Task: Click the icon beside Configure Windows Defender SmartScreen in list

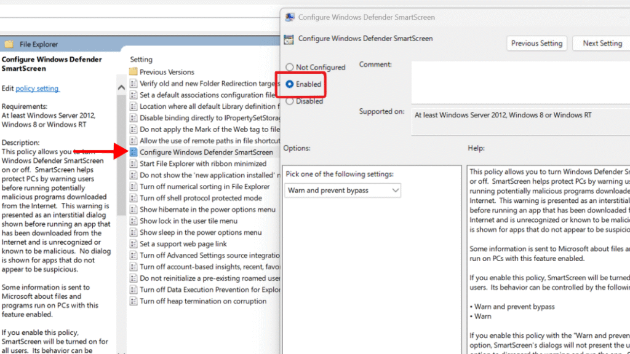Action: tap(134, 152)
